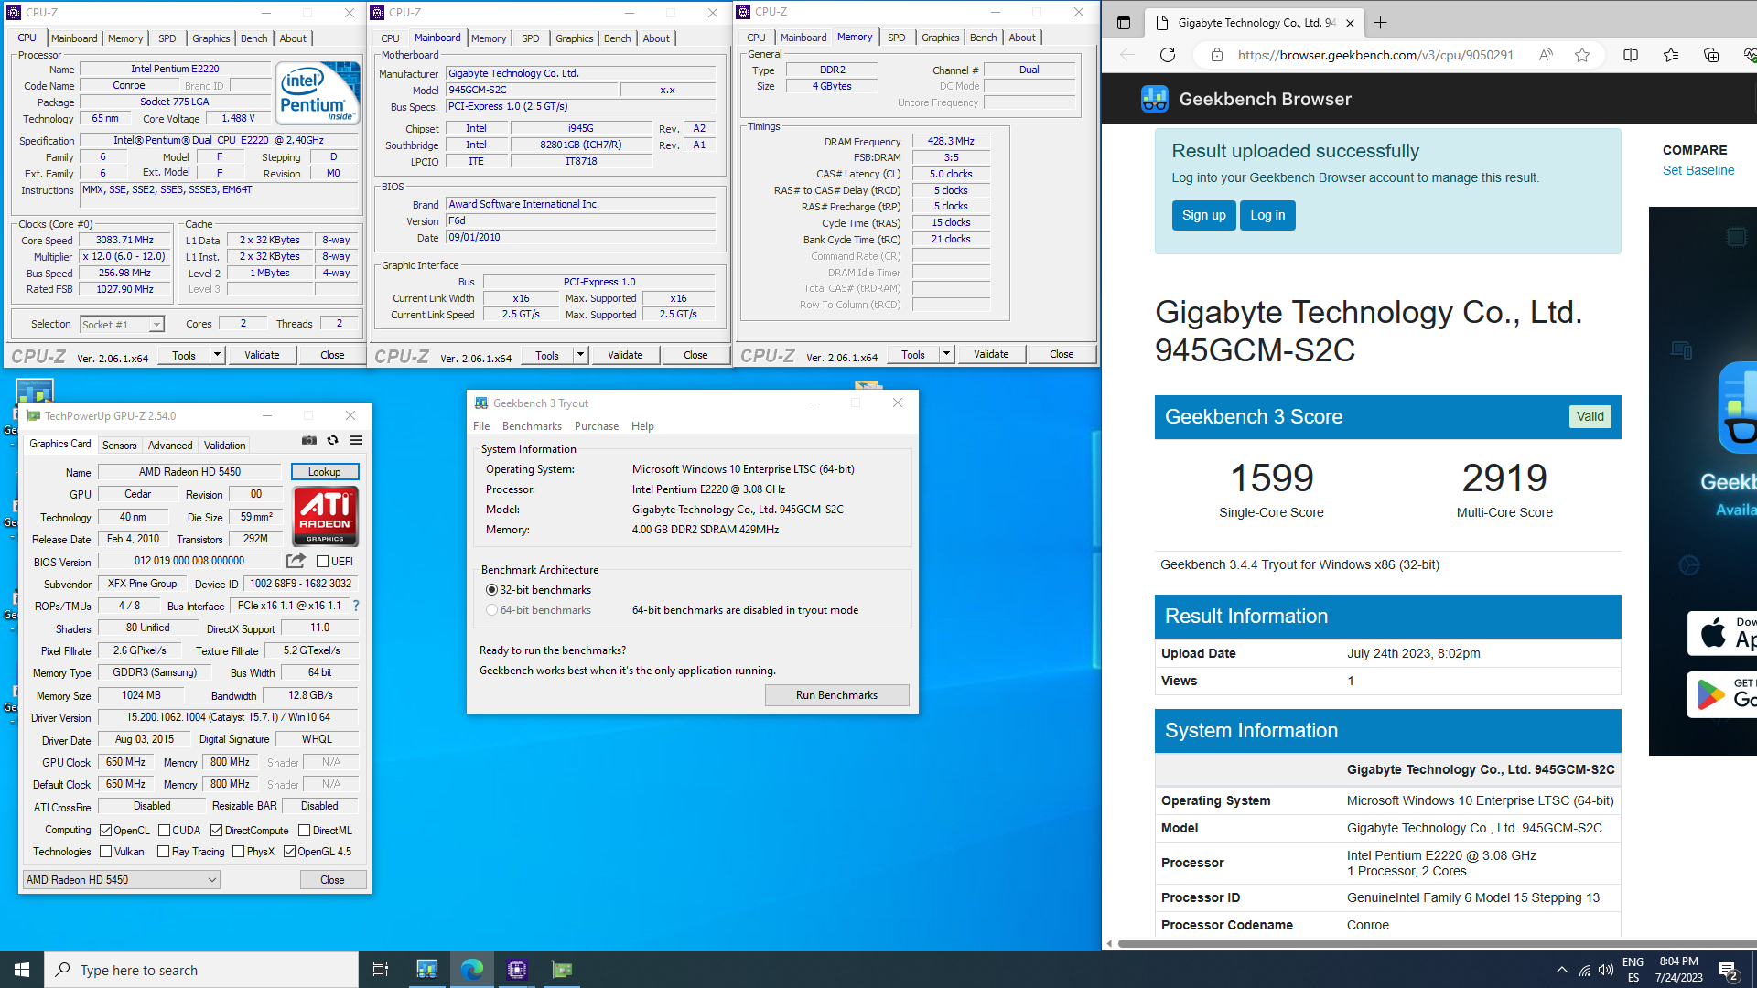Click the Windows Start button
Viewport: 1757px width, 988px height.
click(22, 970)
